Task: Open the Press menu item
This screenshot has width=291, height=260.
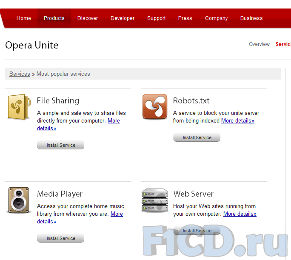Action: pyautogui.click(x=185, y=18)
